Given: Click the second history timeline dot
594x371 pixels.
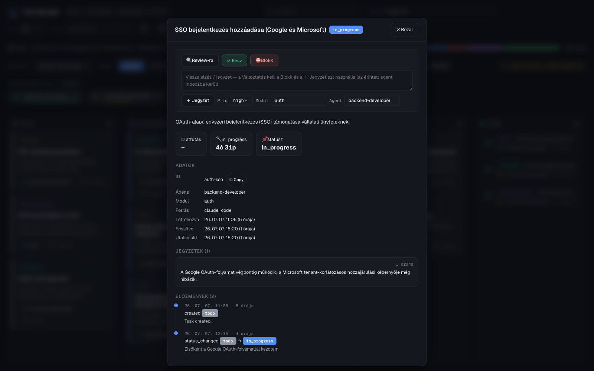Looking at the screenshot, I should point(176,333).
